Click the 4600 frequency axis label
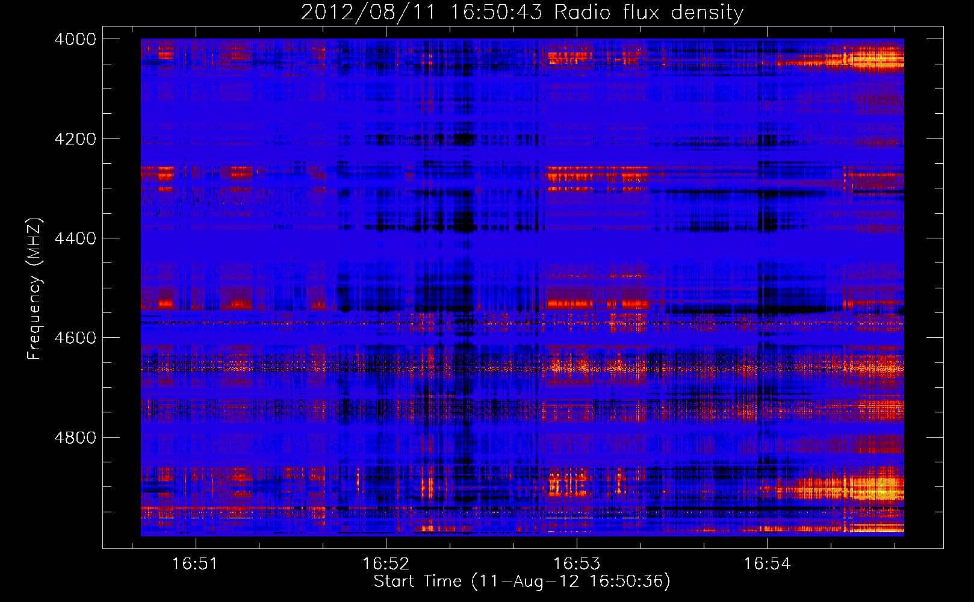The width and height of the screenshot is (974, 602). [x=75, y=338]
